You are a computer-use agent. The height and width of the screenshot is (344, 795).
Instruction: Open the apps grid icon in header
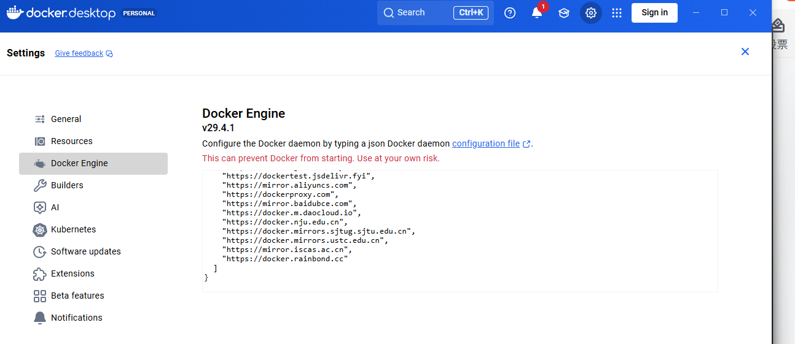pos(617,12)
